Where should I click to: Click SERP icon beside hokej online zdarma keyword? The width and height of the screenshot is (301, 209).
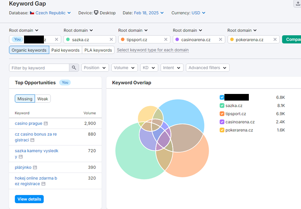[43, 184]
